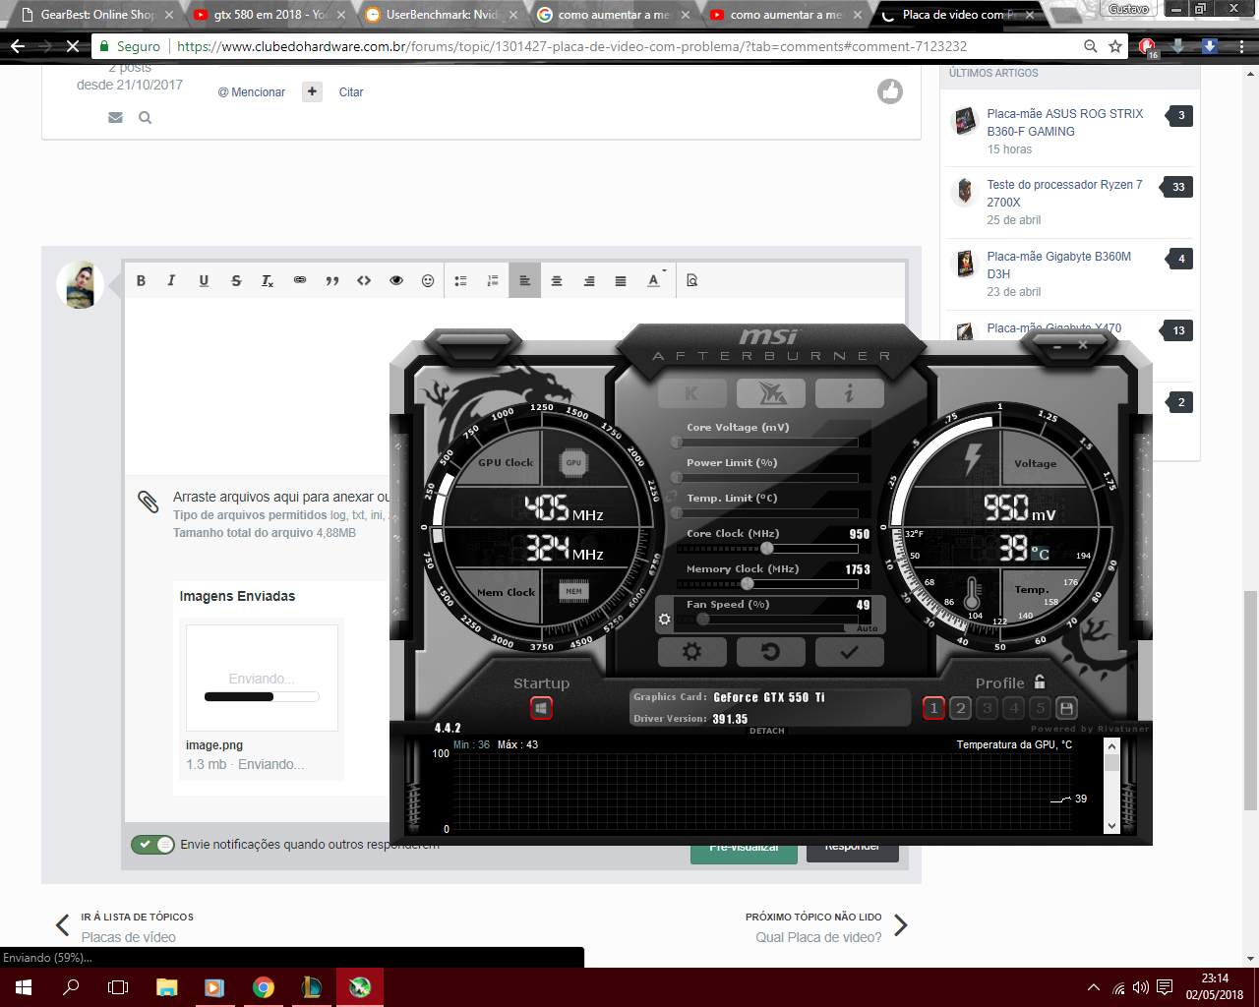Open the emoji picker in editor
This screenshot has height=1007, width=1259.
point(428,281)
